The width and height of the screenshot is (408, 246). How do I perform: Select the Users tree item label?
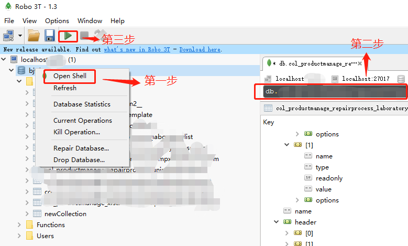tap(45, 236)
